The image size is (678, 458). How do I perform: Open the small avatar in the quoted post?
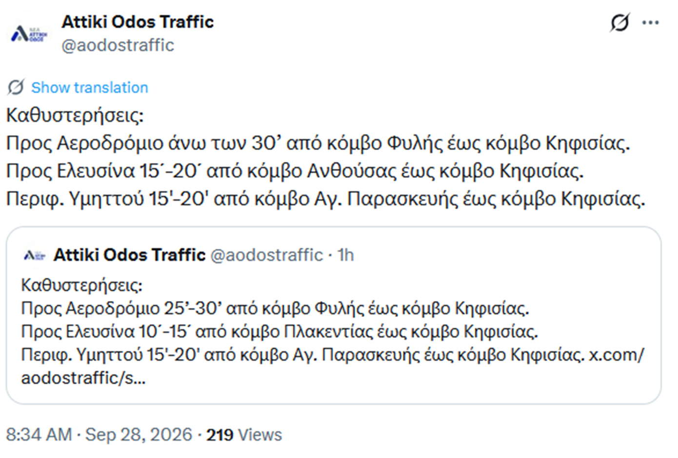tap(34, 255)
